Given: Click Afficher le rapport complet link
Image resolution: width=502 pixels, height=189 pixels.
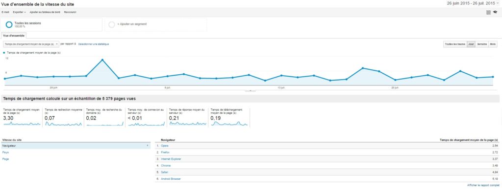Looking at the screenshot, I should tap(483, 185).
